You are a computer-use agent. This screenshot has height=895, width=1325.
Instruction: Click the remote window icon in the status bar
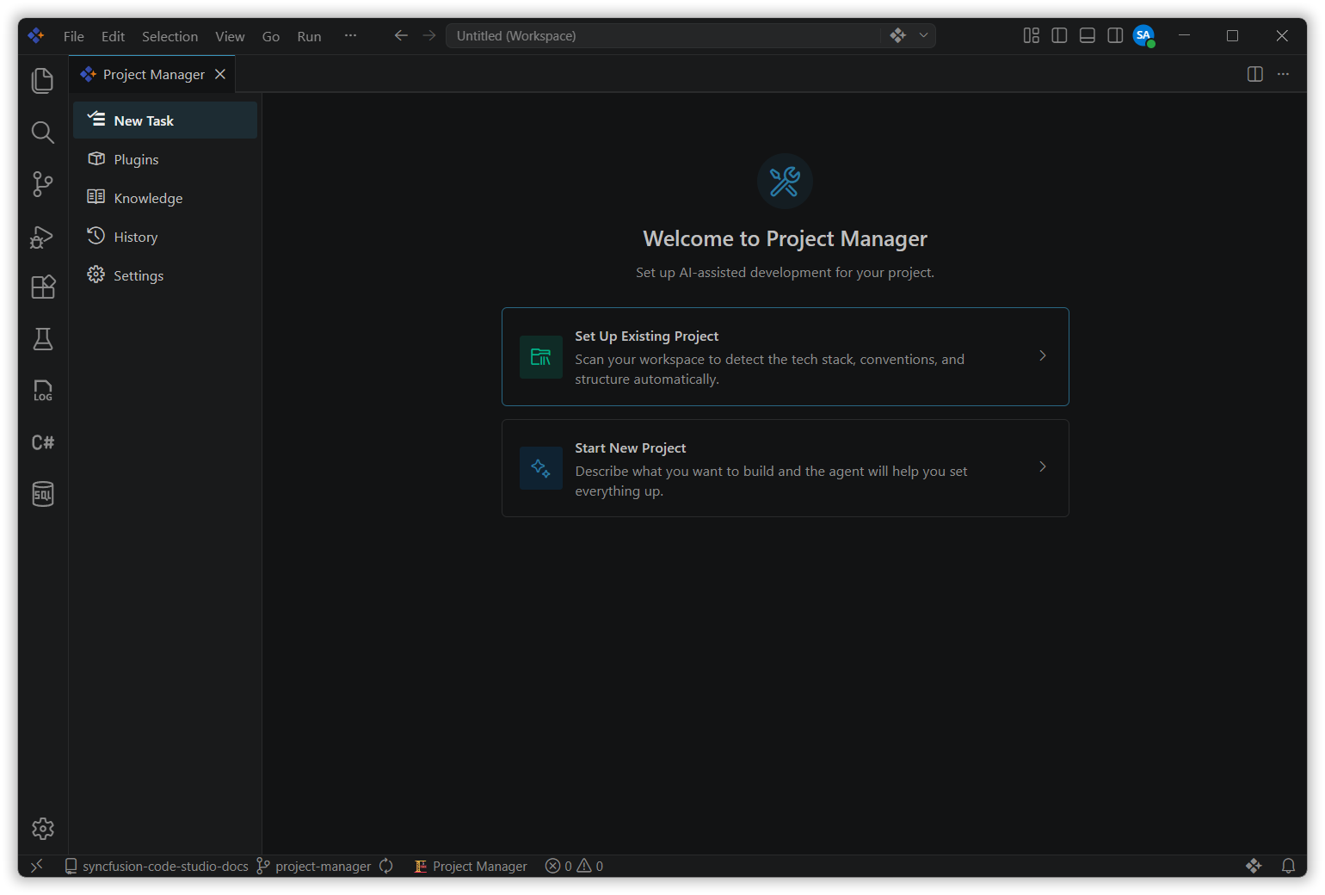point(36,866)
